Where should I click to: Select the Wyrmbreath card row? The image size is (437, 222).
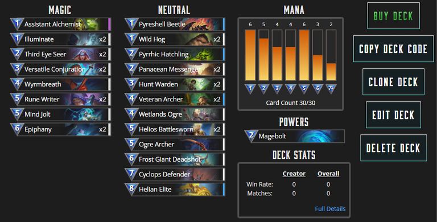coord(60,84)
